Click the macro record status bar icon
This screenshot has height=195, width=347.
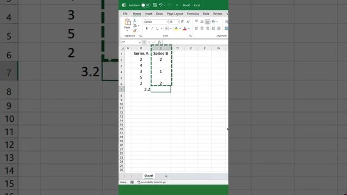click(x=132, y=182)
